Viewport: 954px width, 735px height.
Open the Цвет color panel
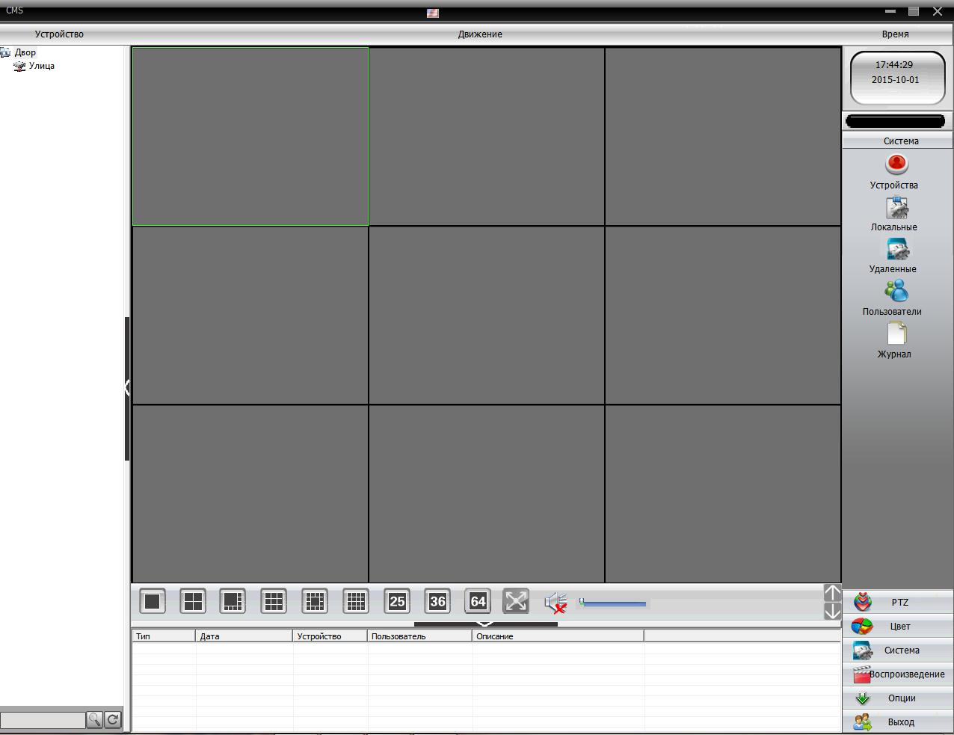click(898, 627)
